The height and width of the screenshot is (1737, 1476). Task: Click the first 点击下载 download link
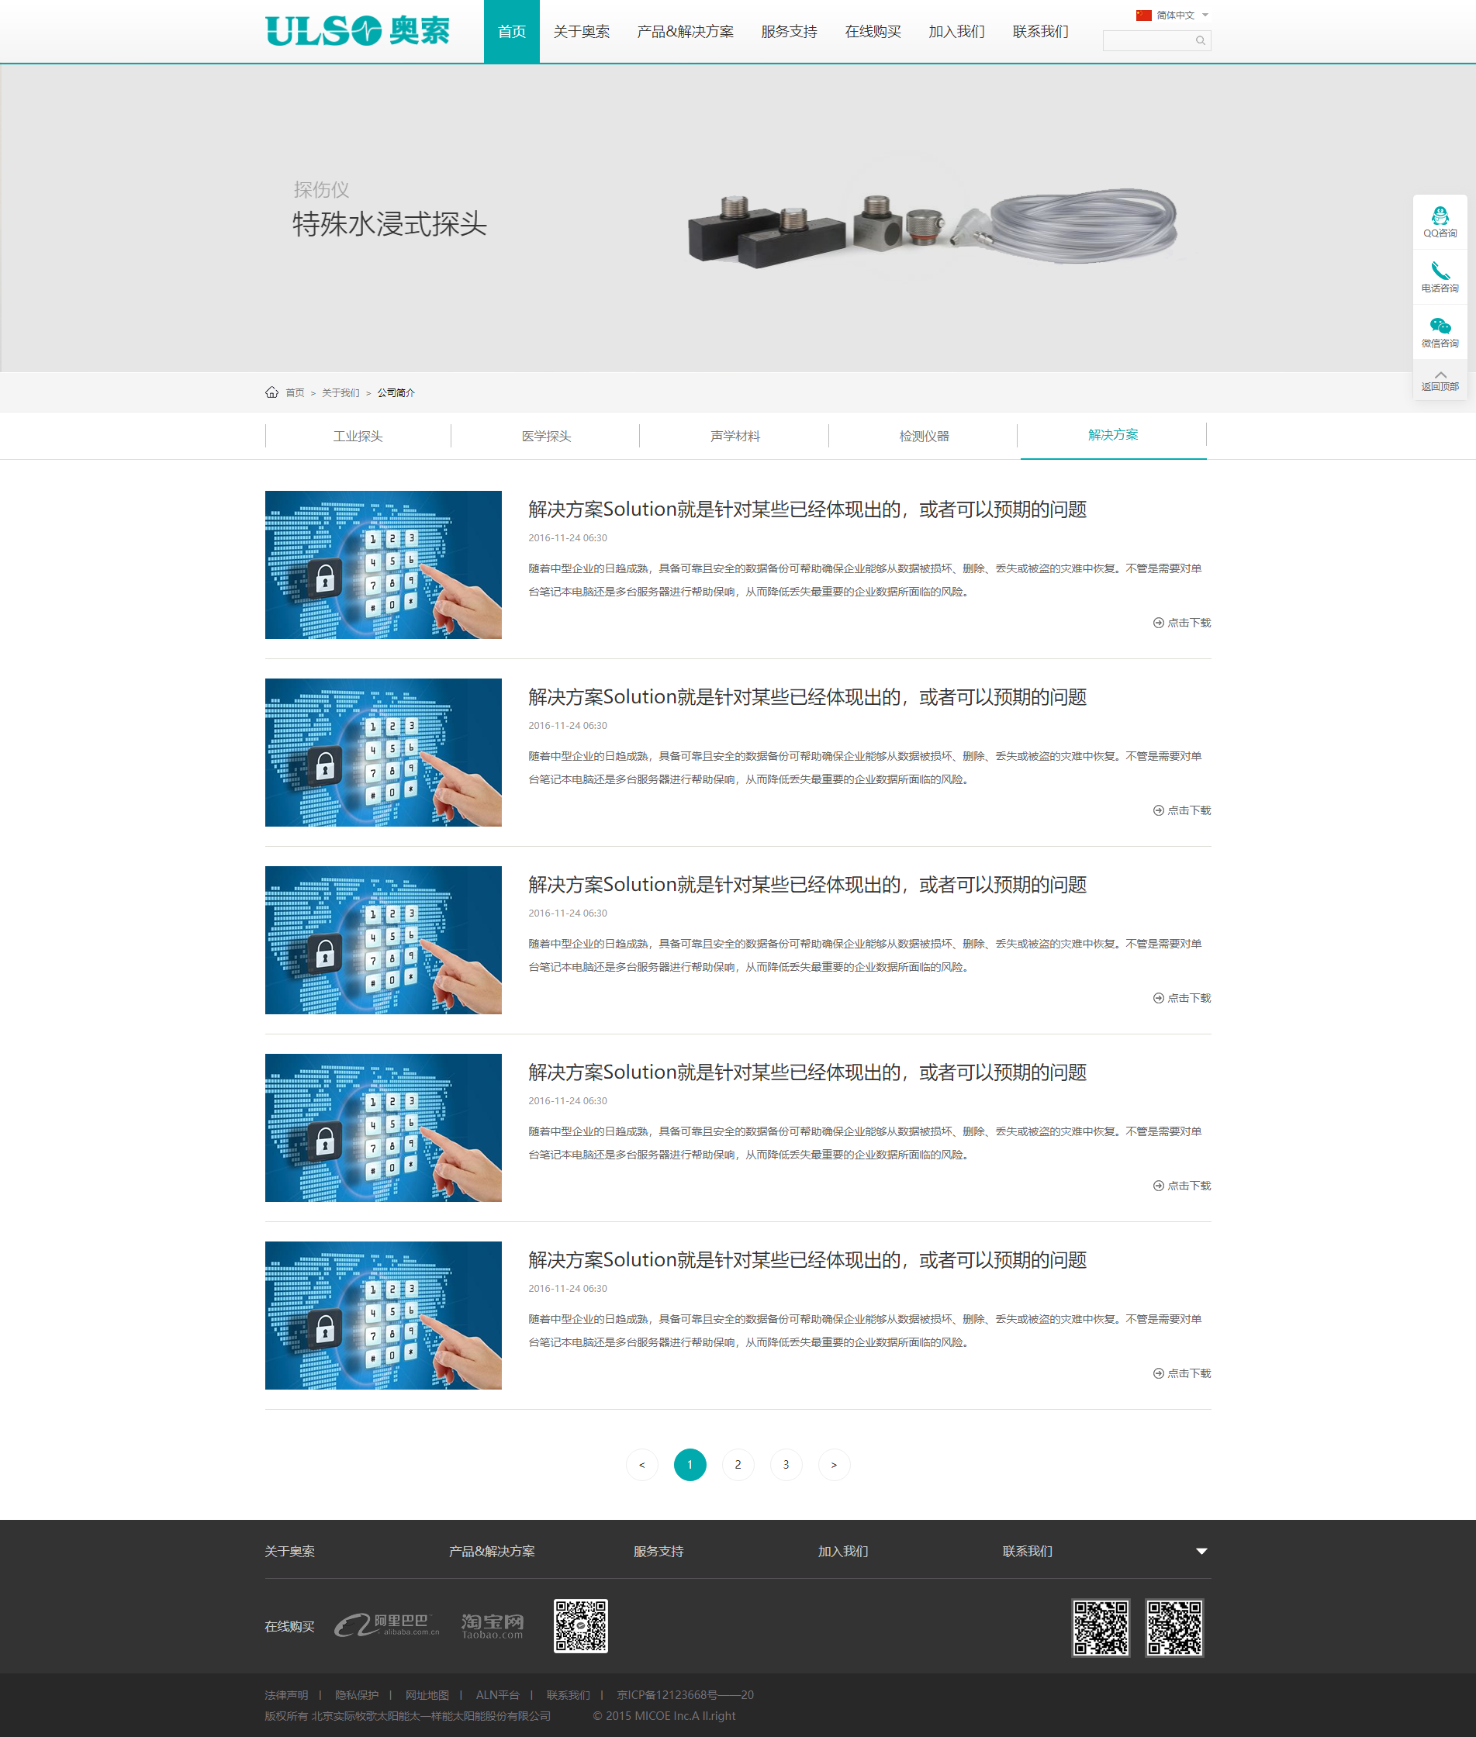point(1181,623)
